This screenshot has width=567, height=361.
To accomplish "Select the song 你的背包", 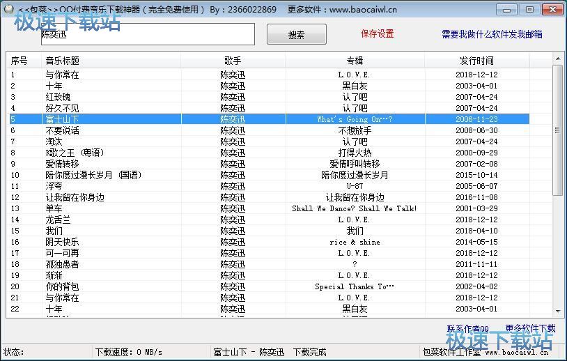I will click(62, 287).
